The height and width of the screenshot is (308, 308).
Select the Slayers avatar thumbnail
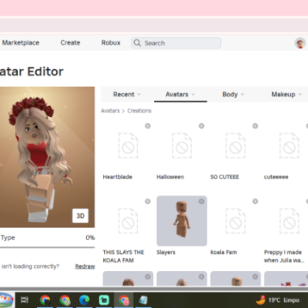[x=182, y=221]
